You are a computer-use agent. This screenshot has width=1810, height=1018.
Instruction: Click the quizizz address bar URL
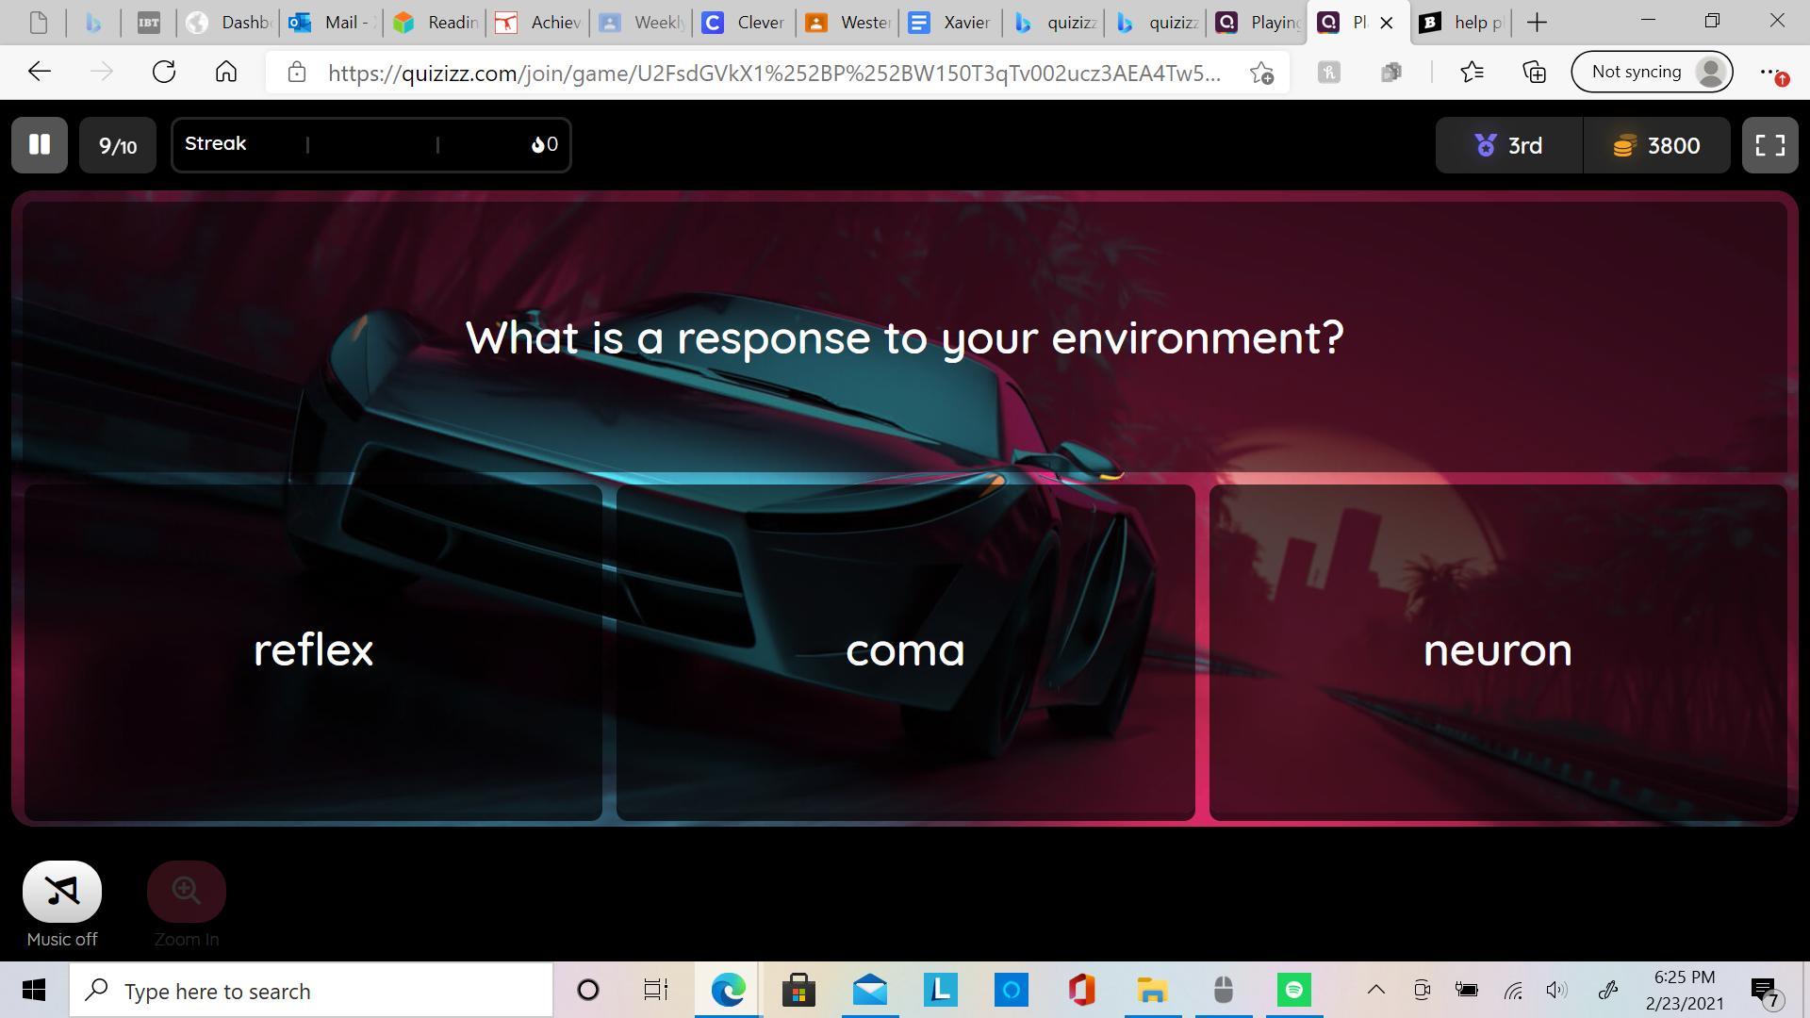pyautogui.click(x=773, y=73)
